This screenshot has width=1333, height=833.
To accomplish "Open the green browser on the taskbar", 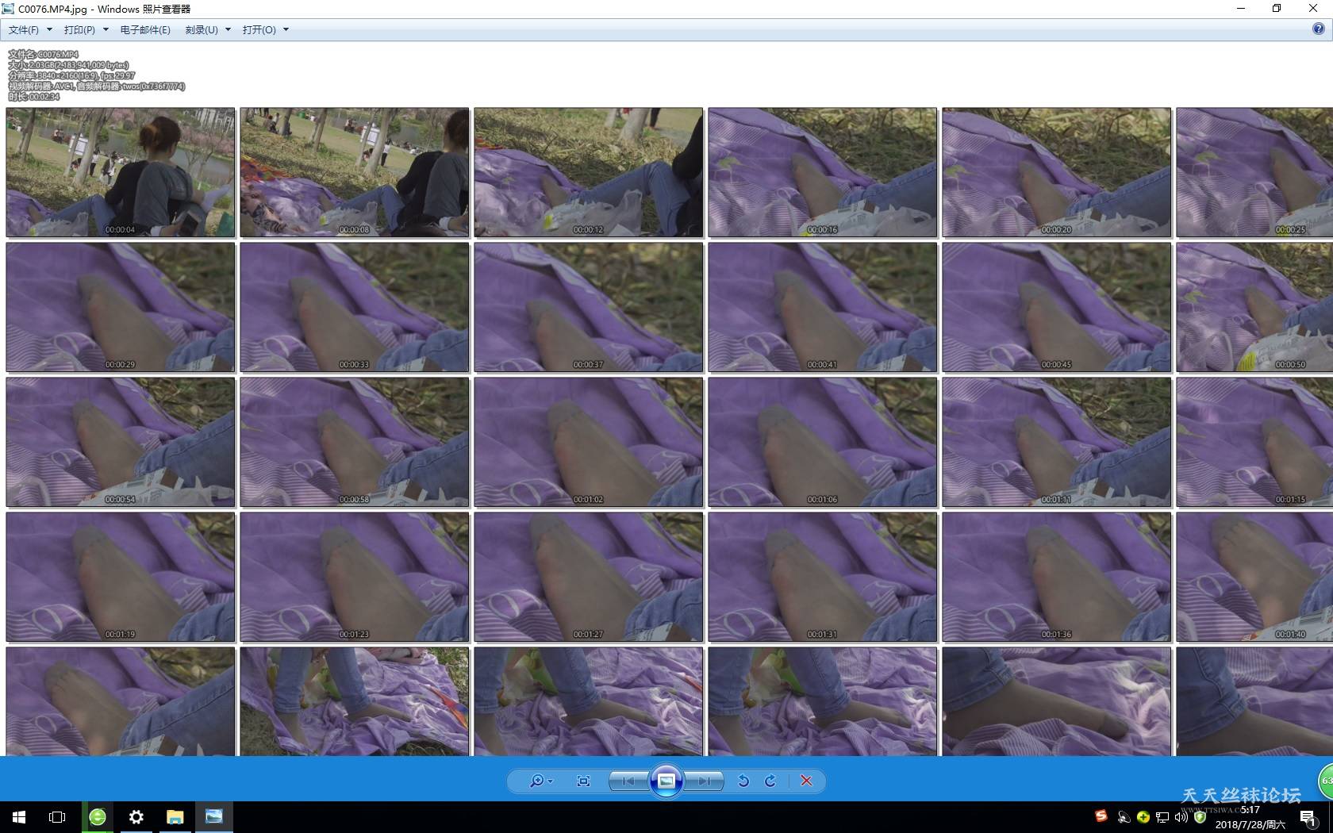I will pyautogui.click(x=98, y=817).
